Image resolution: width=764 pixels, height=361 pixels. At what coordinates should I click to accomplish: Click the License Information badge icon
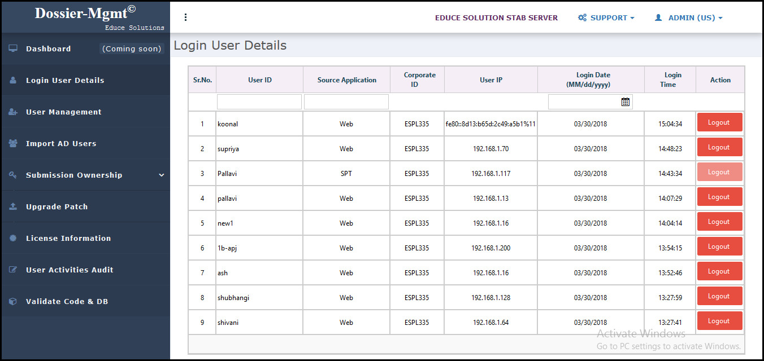coord(13,238)
